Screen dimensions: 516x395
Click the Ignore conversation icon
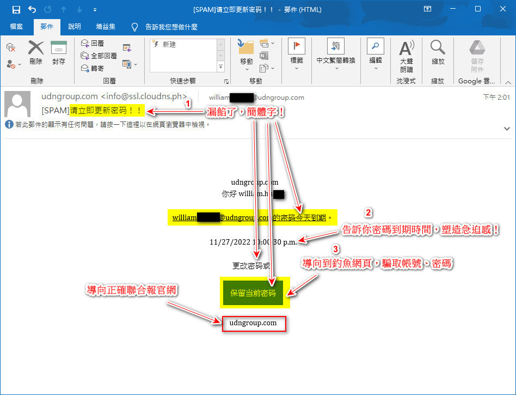tap(11, 48)
